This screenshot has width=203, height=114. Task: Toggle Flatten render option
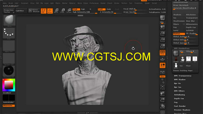point(179,34)
